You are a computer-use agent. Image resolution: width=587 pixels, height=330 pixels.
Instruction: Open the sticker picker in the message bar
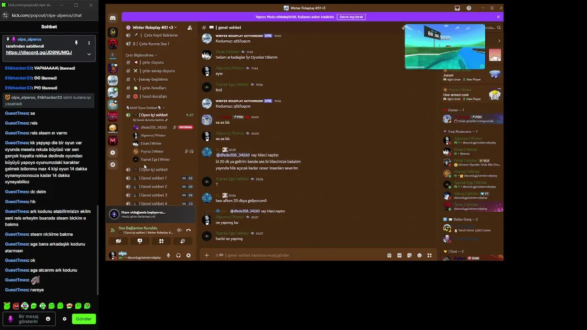[x=409, y=255]
